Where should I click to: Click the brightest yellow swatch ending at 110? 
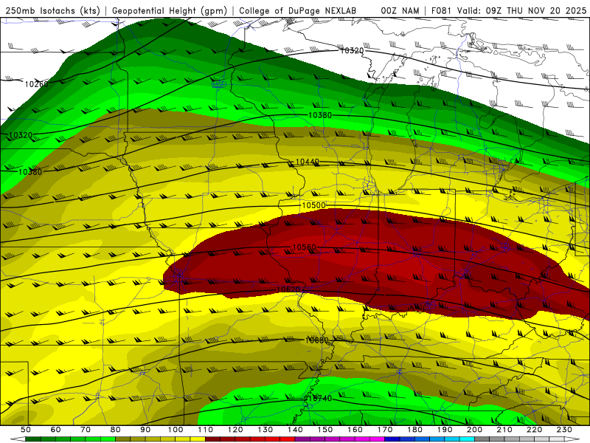click(x=198, y=439)
